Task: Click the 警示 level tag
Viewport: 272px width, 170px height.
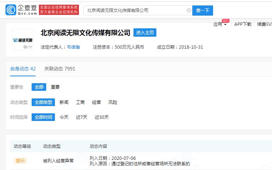Action: tap(20, 161)
